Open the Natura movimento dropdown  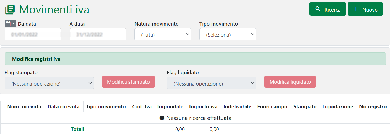click(163, 34)
